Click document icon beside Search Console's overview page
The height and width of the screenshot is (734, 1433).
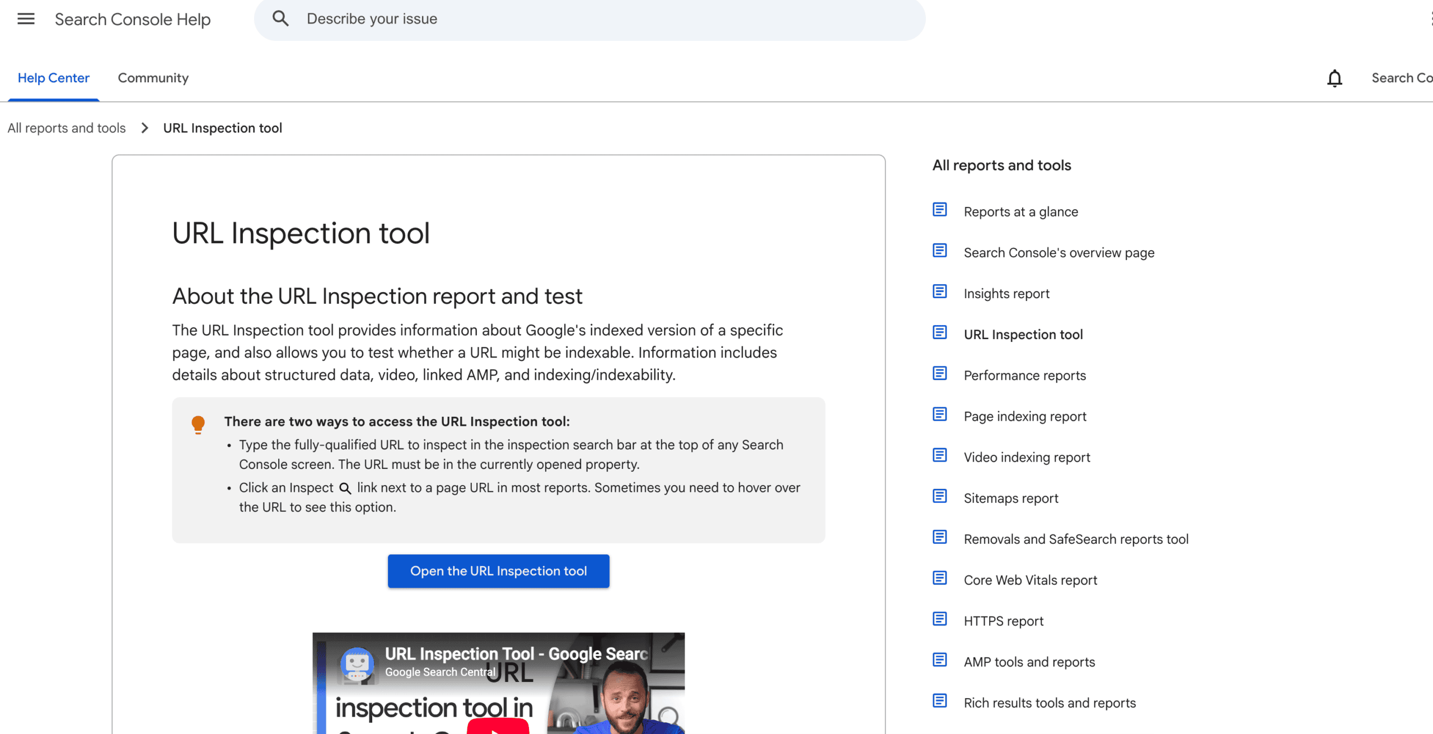(940, 251)
